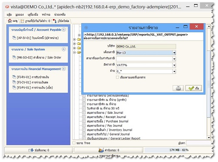Screen dimensions: 218x162
Task: Click the Sale Journal report icon in tree
Action: (84, 112)
